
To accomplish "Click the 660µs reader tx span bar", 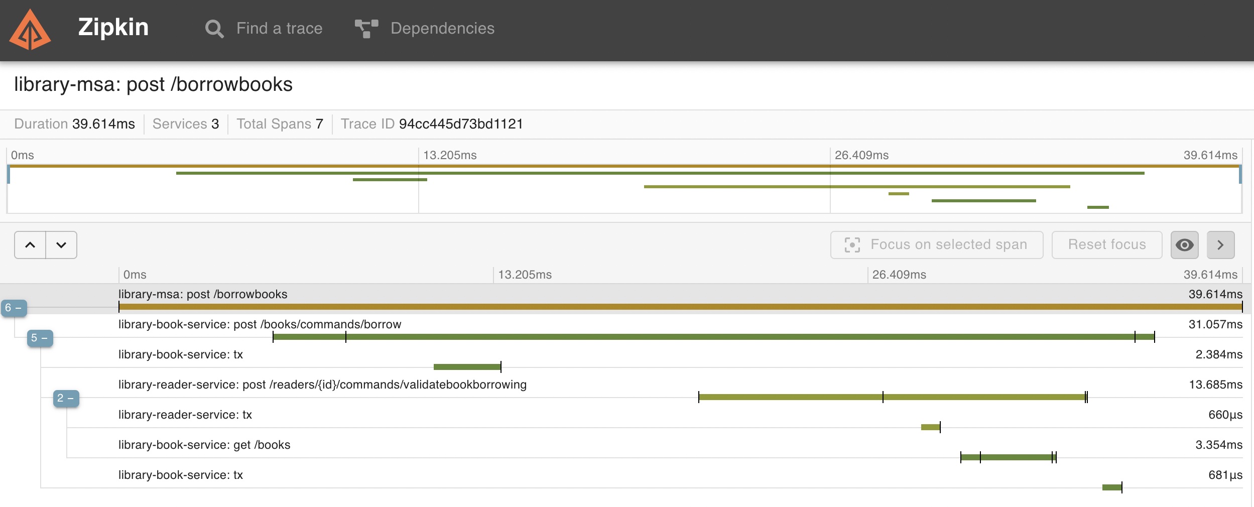I will (931, 427).
